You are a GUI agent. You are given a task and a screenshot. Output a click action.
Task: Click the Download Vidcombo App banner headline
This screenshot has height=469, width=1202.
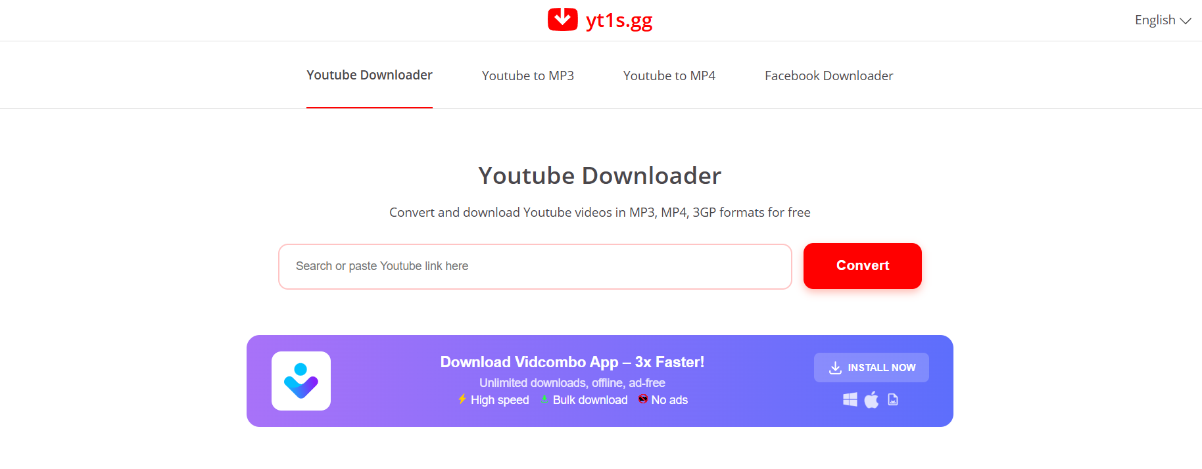pyautogui.click(x=572, y=362)
